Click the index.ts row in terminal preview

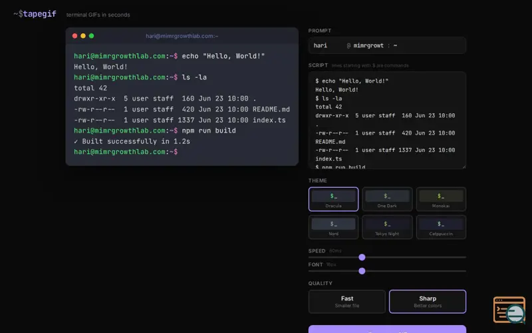coord(180,120)
